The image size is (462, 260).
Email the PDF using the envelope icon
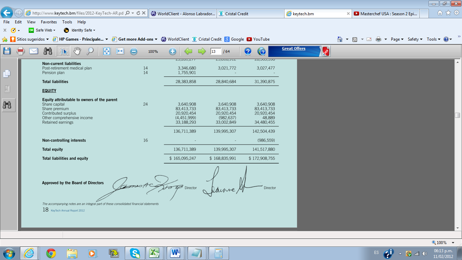pos(33,51)
